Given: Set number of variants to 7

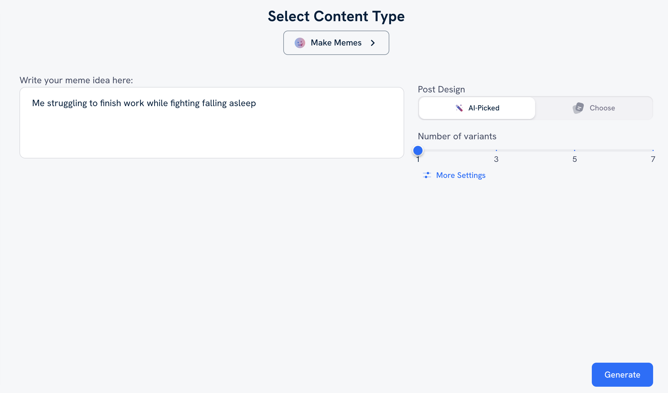Looking at the screenshot, I should [x=653, y=150].
